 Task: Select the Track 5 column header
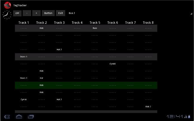[95, 23]
